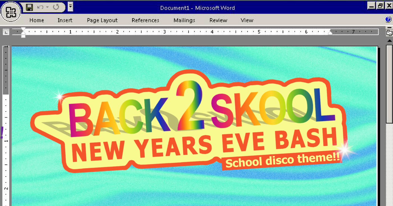The height and width of the screenshot is (206, 393).
Task: Switch to the Insert tab
Action: pyautogui.click(x=65, y=20)
